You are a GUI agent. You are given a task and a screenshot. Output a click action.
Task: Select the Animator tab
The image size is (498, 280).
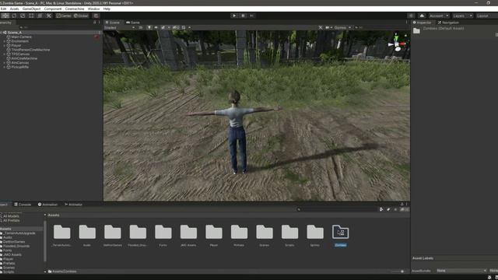point(73,205)
